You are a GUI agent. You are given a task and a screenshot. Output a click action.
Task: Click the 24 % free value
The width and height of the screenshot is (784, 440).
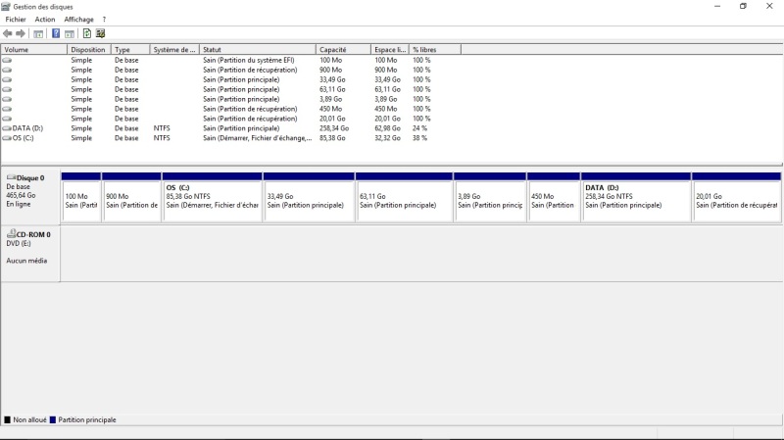(x=419, y=128)
